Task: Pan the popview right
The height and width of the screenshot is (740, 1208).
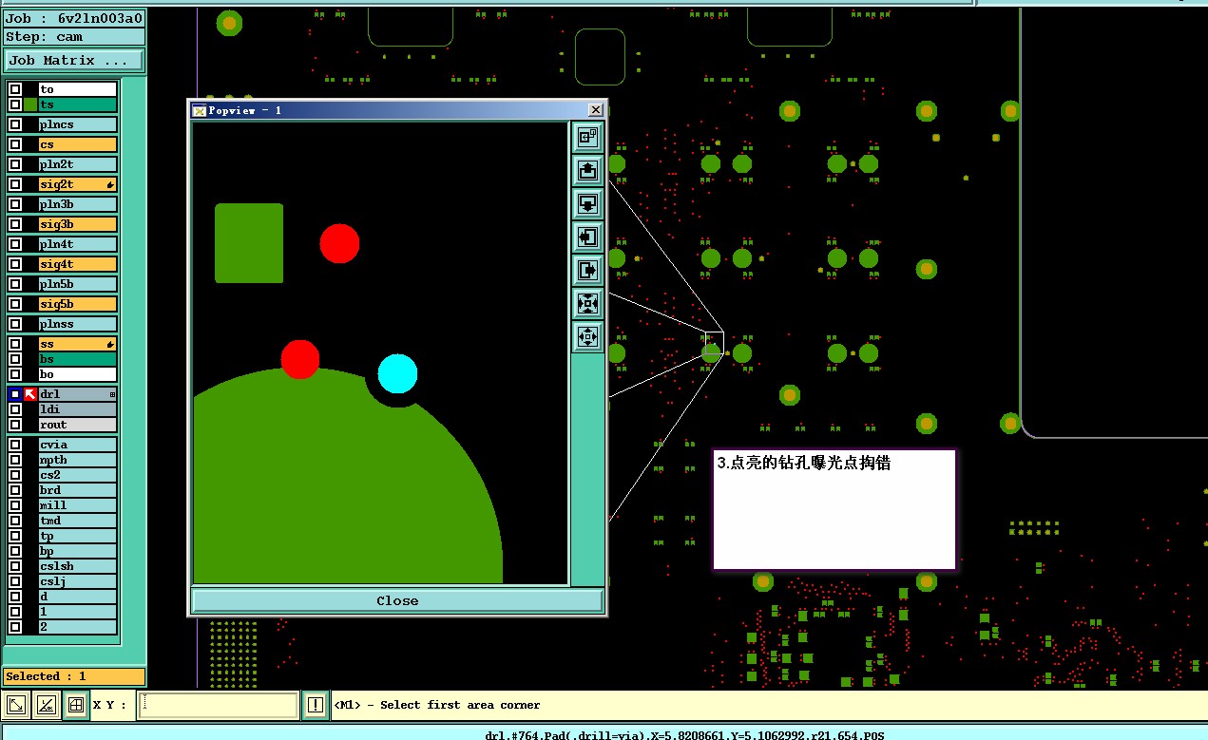Action: [587, 271]
